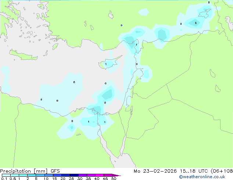
Task: Click the '2' precipitation value on the map
Action: pyautogui.click(x=196, y=23)
